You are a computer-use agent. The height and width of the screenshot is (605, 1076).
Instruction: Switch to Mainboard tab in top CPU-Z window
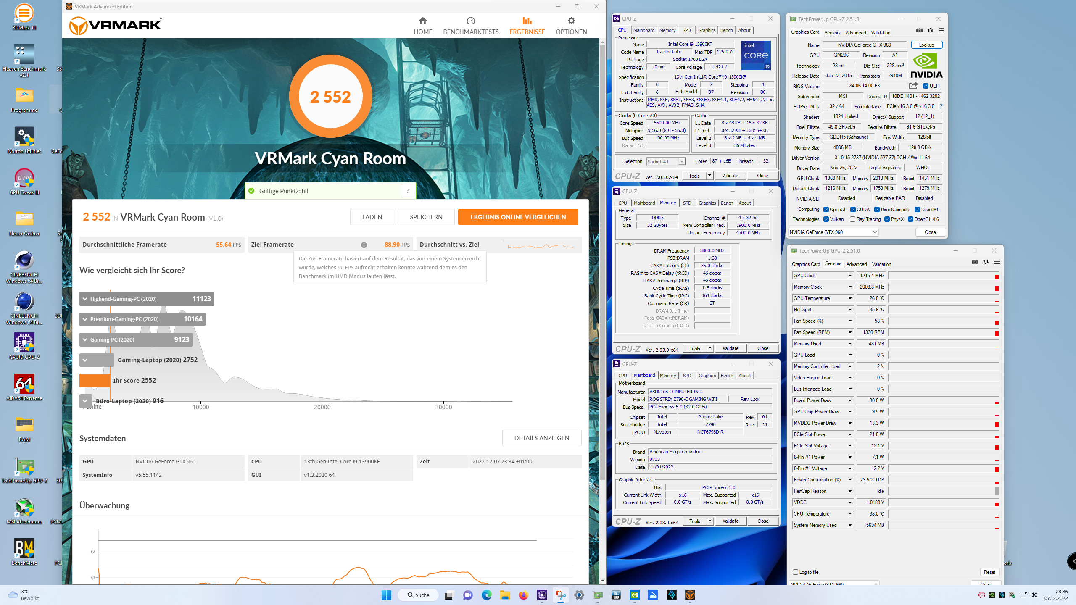coord(644,30)
